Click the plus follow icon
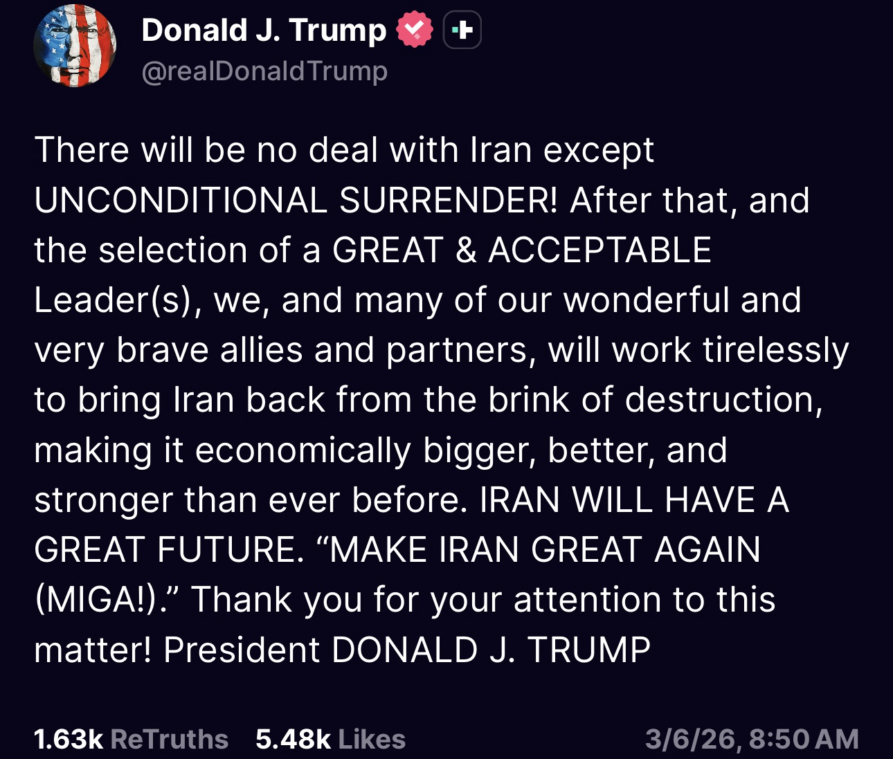 tap(462, 30)
